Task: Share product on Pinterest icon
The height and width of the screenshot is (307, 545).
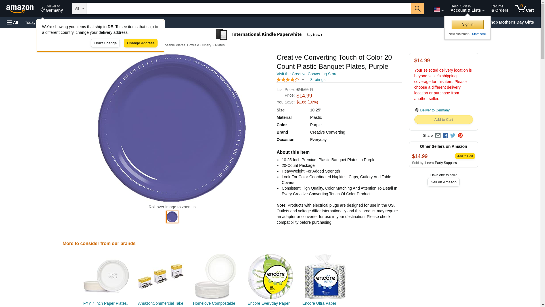Action: click(460, 136)
